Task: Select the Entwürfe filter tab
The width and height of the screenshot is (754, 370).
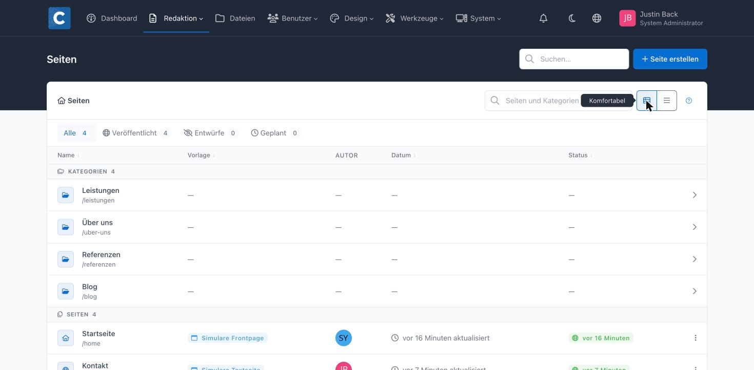Action: click(x=210, y=133)
